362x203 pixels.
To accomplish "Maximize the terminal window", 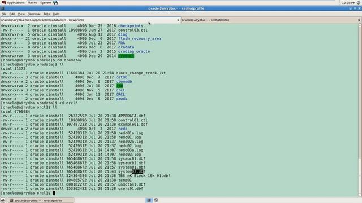I will pos(355,8).
